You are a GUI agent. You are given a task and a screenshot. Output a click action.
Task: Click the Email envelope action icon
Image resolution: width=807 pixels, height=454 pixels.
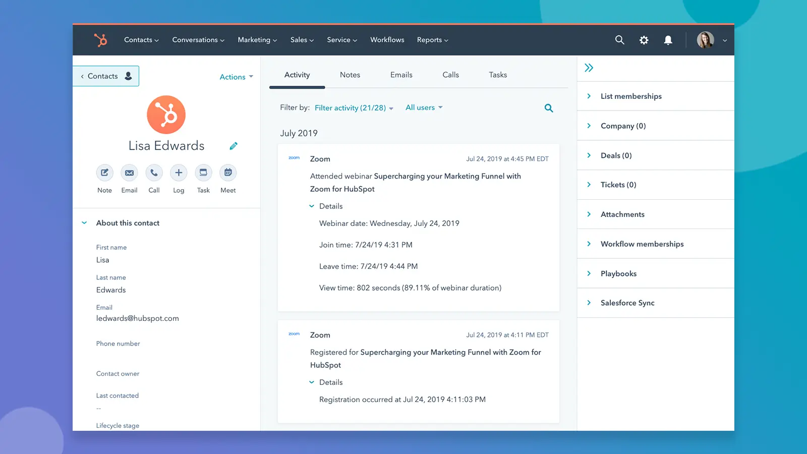[x=129, y=173]
